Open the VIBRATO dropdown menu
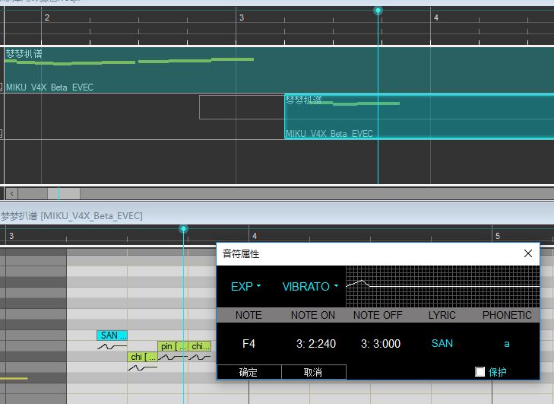This screenshot has height=404, width=554. pyautogui.click(x=310, y=286)
